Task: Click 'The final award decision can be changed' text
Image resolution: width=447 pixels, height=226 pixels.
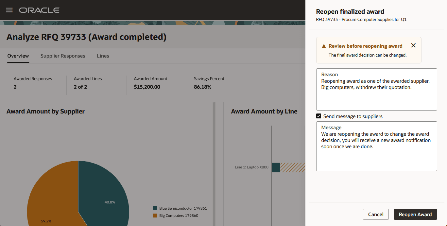Action: (x=368, y=55)
